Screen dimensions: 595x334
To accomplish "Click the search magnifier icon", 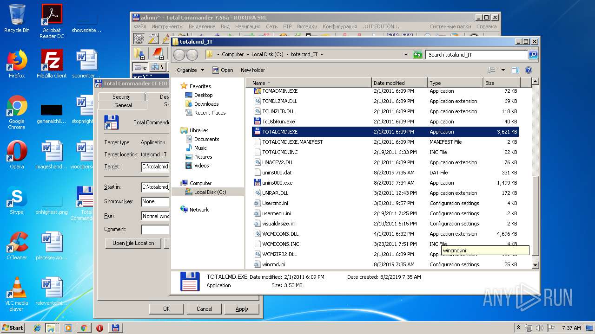I will (x=533, y=55).
